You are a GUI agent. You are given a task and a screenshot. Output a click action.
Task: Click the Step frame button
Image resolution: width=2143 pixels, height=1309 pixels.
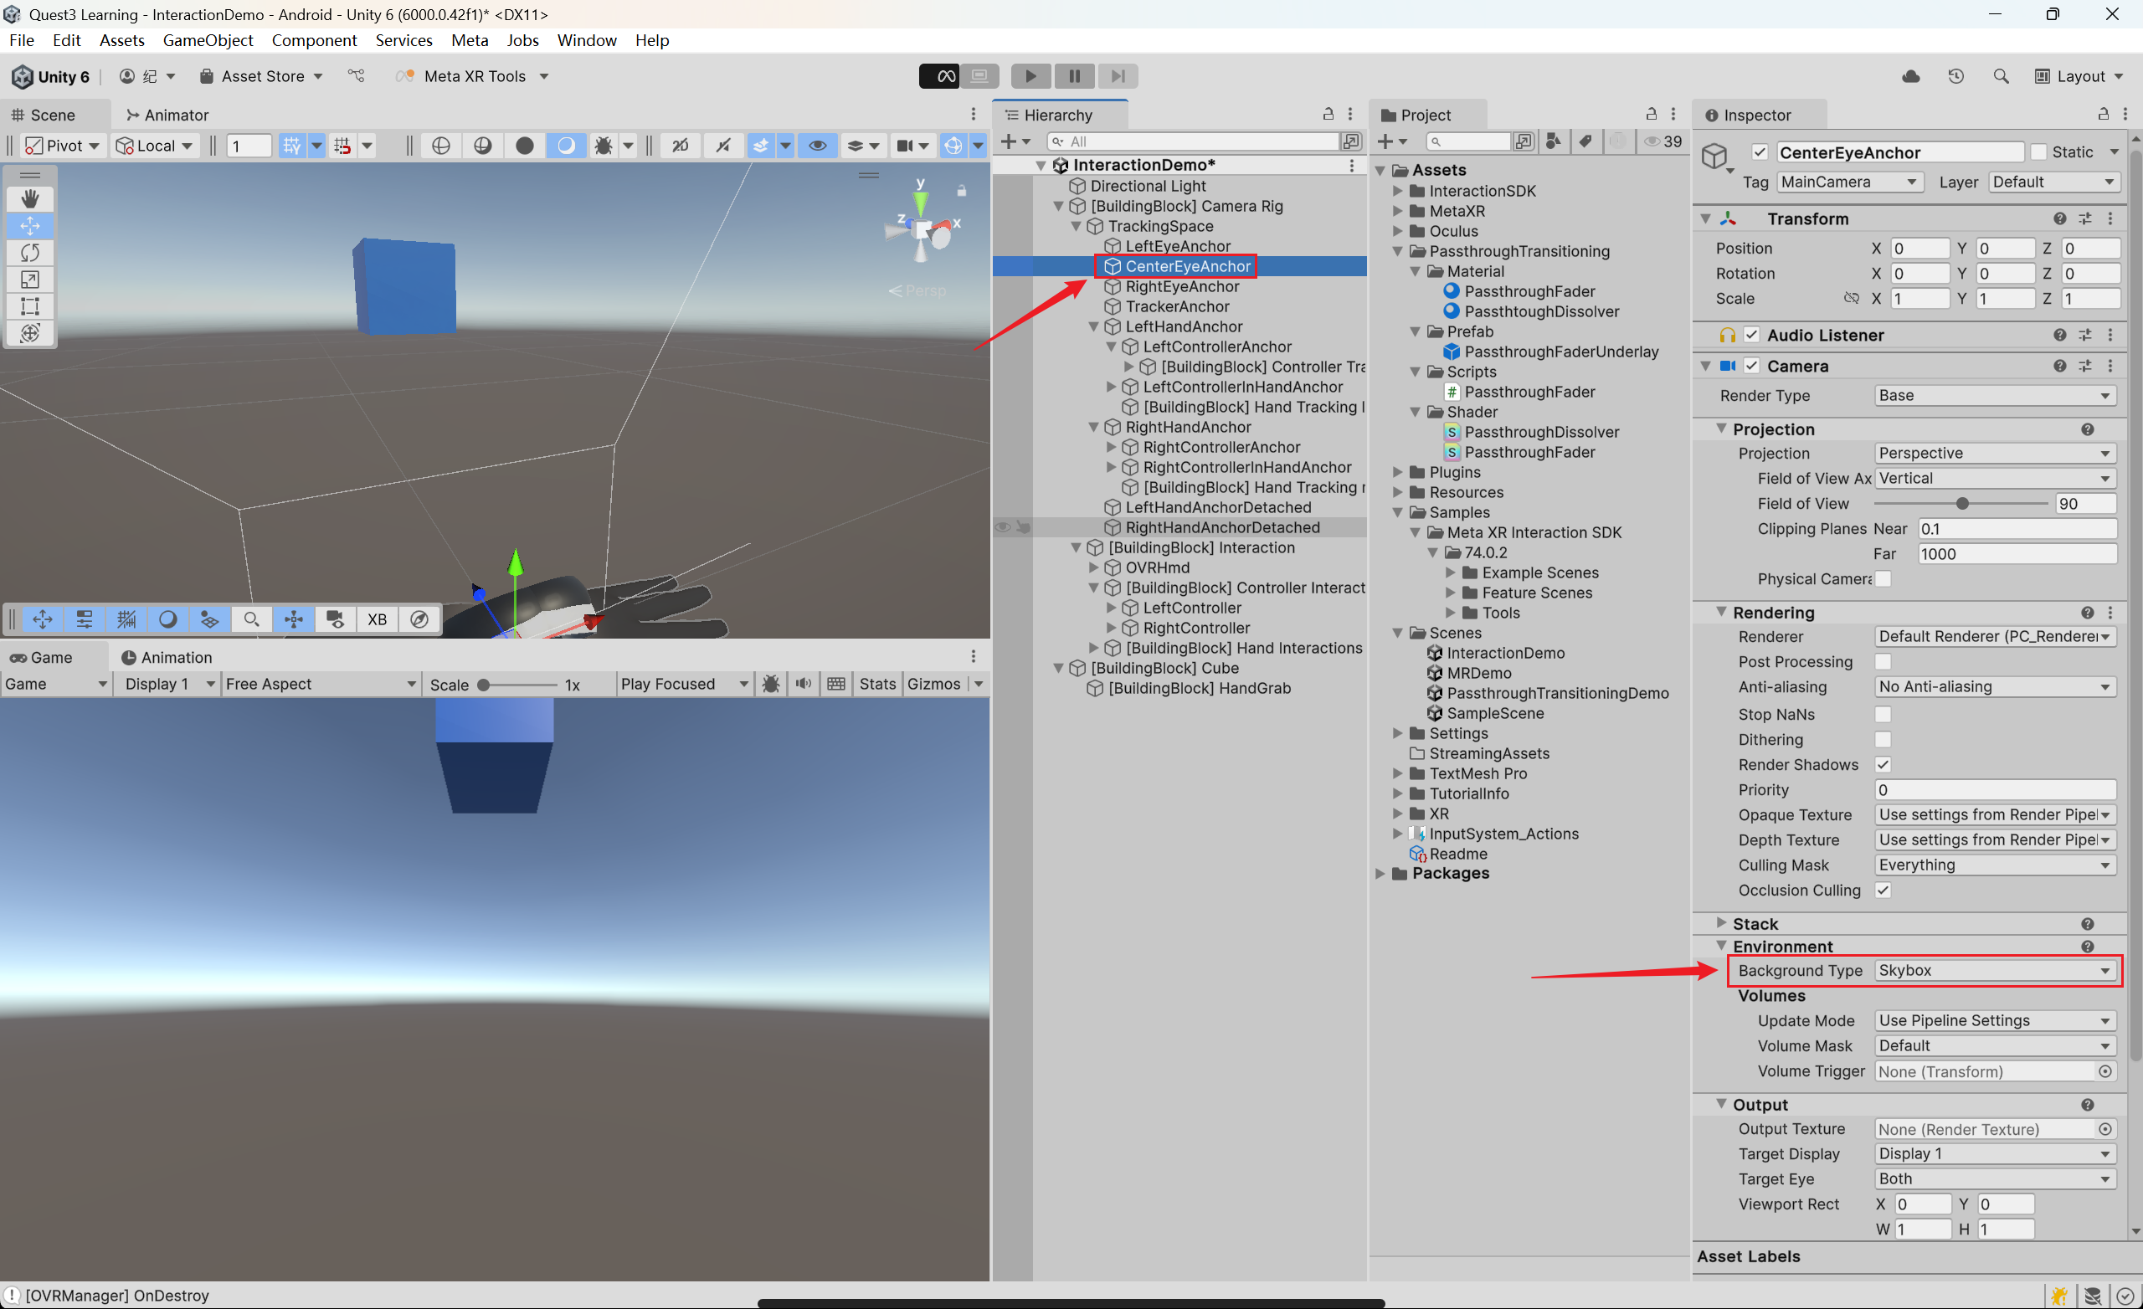point(1118,76)
